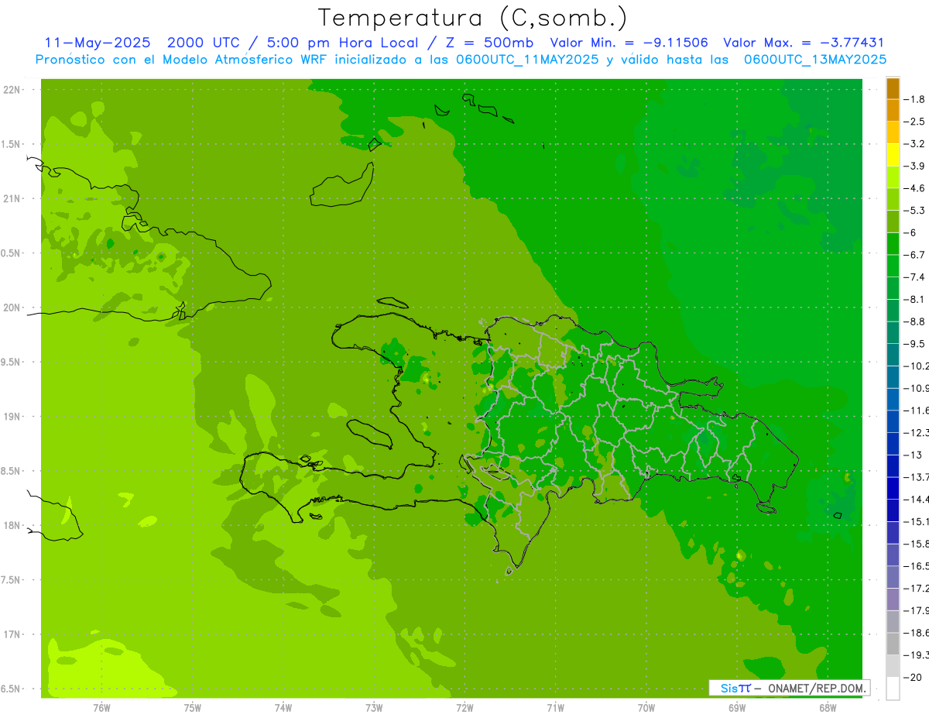Select the amber swatch between -2.5 and -3.2
Image resolution: width=929 pixels, height=718 pixels.
click(x=893, y=132)
